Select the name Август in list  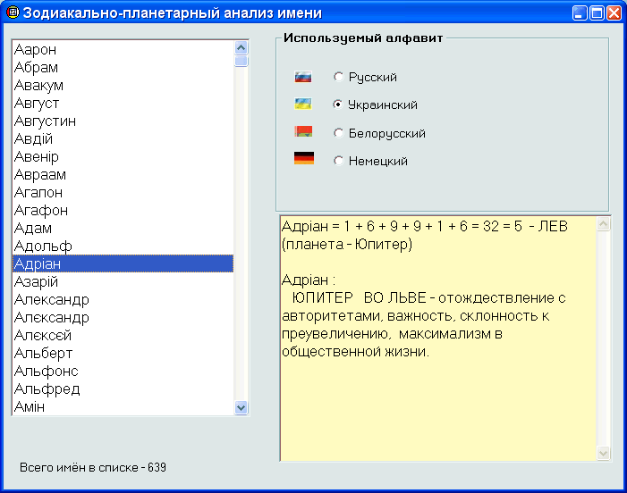[123, 103]
